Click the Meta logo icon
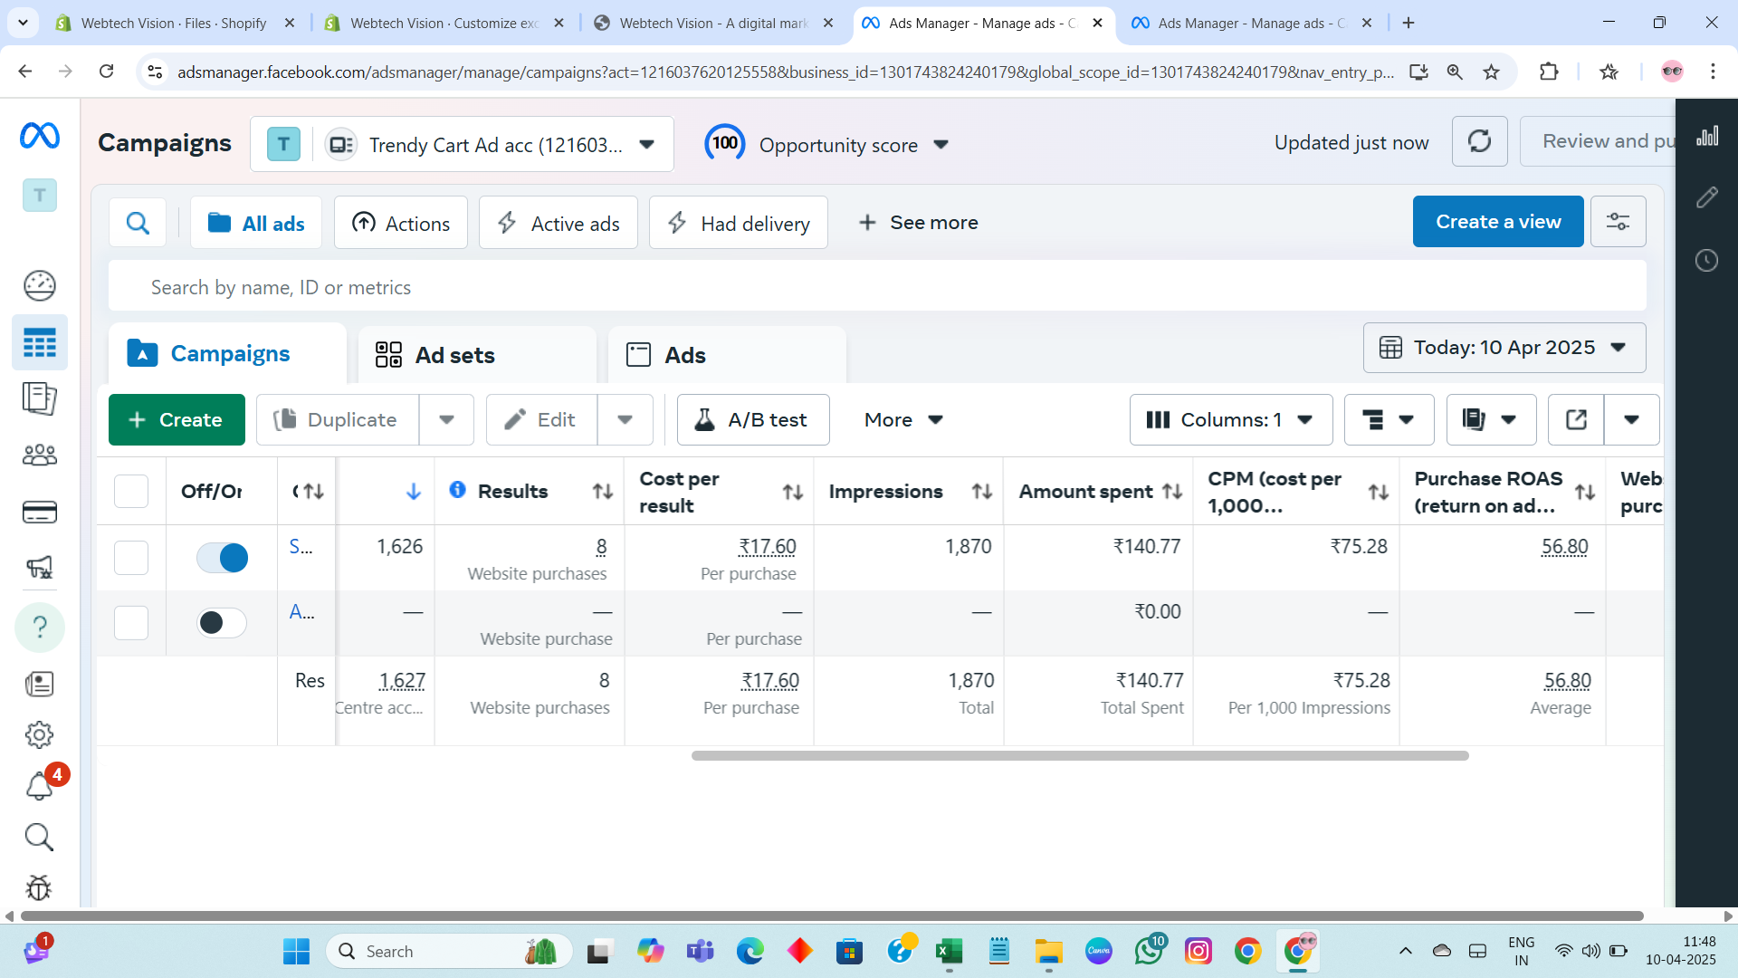1738x978 pixels. point(40,136)
